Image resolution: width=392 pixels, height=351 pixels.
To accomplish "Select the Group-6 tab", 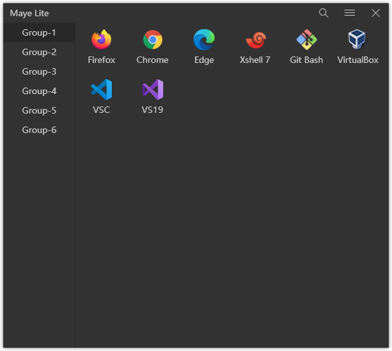I will (x=39, y=130).
